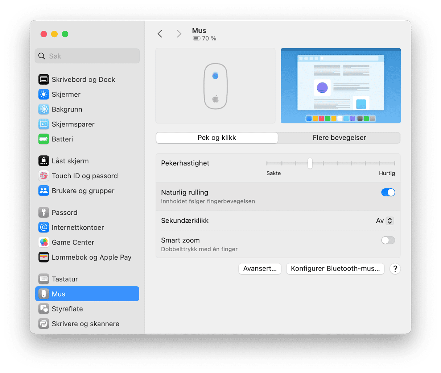Select the Passord label in sidebar
The height and width of the screenshot is (373, 441).
tap(65, 213)
